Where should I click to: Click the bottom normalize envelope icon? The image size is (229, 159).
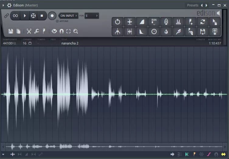click(12, 154)
